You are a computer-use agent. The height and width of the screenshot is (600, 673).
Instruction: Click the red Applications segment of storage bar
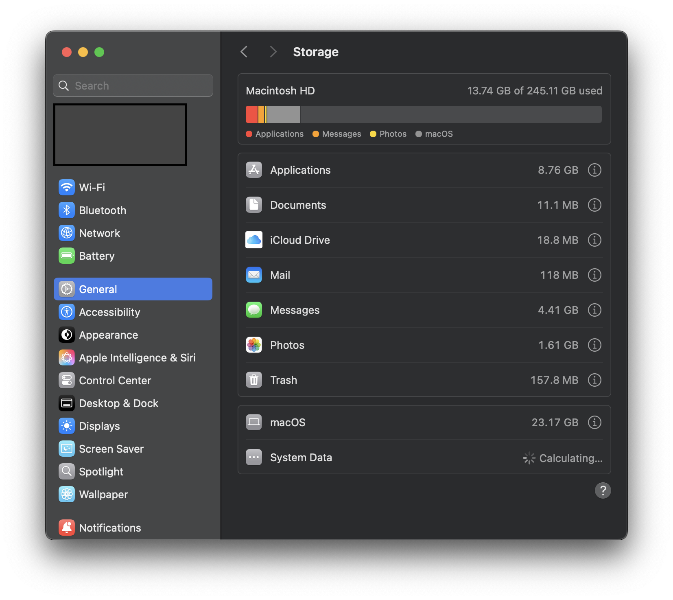coord(252,114)
